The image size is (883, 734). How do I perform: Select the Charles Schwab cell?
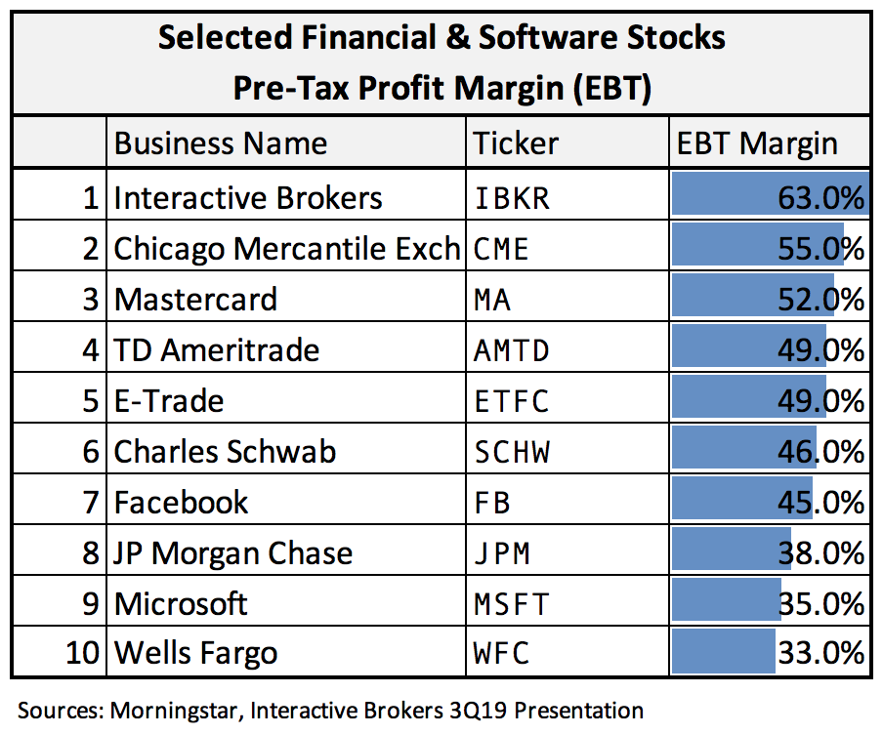point(286,448)
